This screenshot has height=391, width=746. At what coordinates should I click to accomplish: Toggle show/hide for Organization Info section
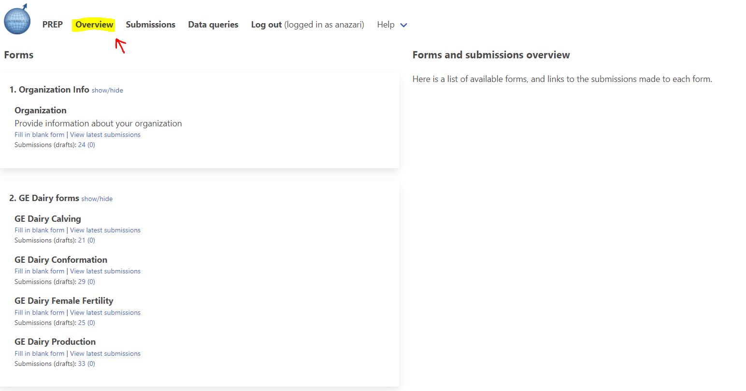(x=107, y=90)
